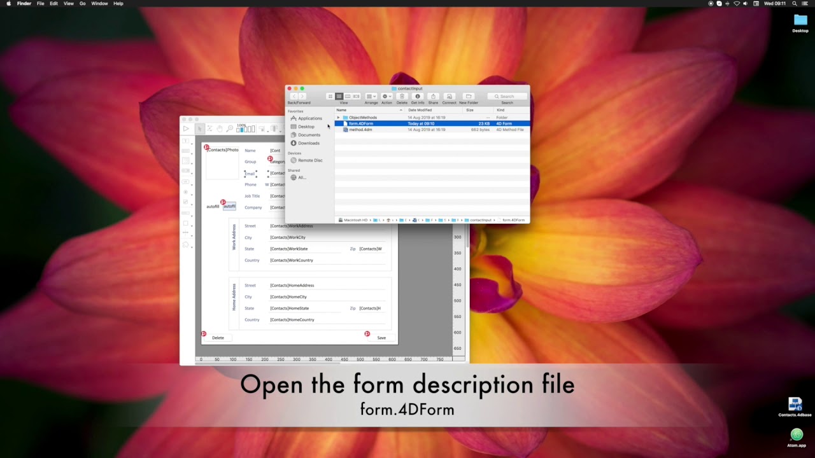This screenshot has width=815, height=458.
Task: Click the Back button in Finder toolbar
Action: tap(294, 96)
